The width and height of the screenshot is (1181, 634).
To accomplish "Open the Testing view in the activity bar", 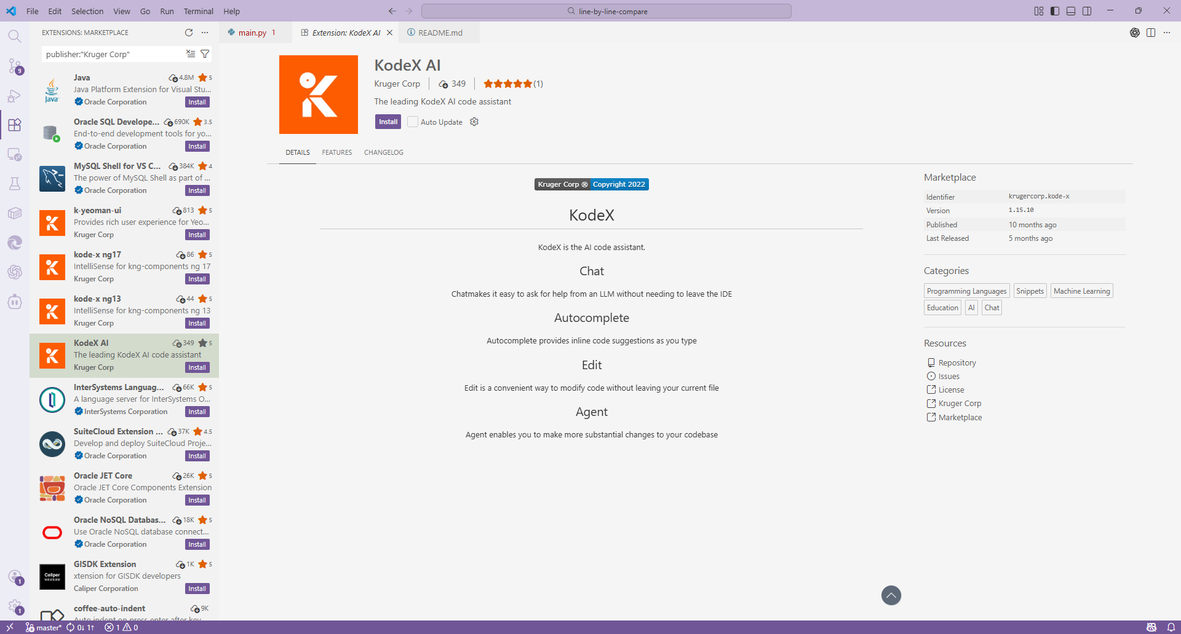I will tap(15, 184).
